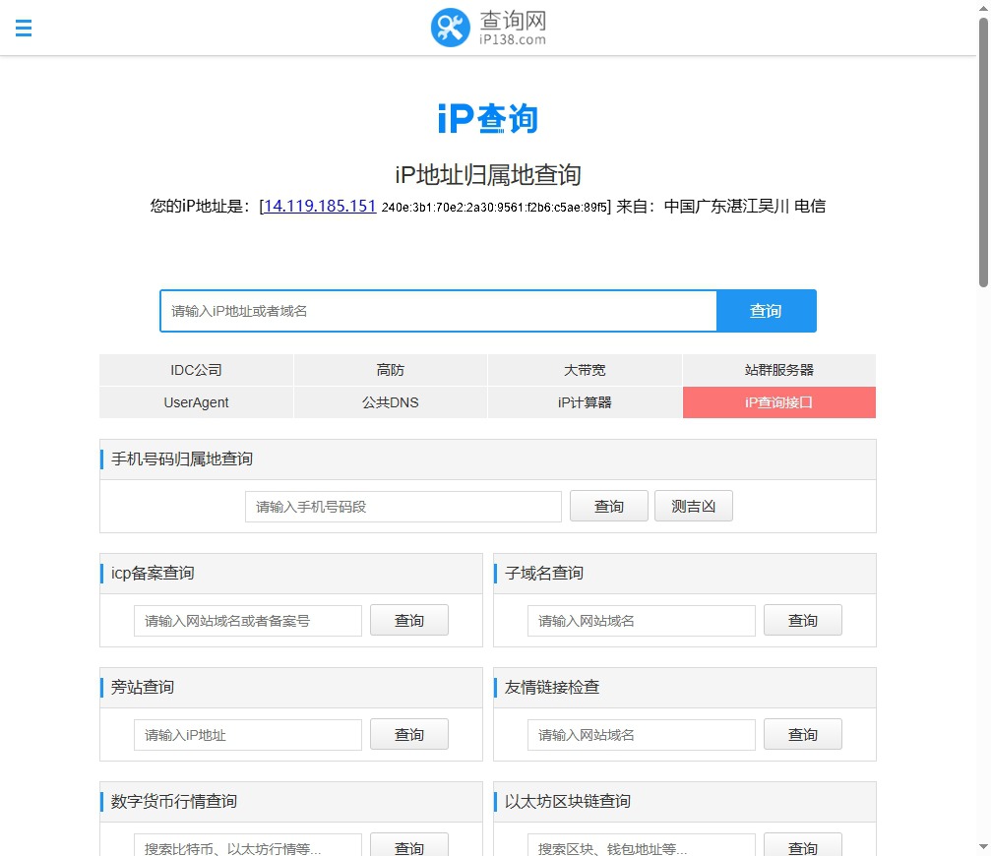The image size is (991, 856).
Task: Click the blue 查询 button beside the search box
Action: 766,311
